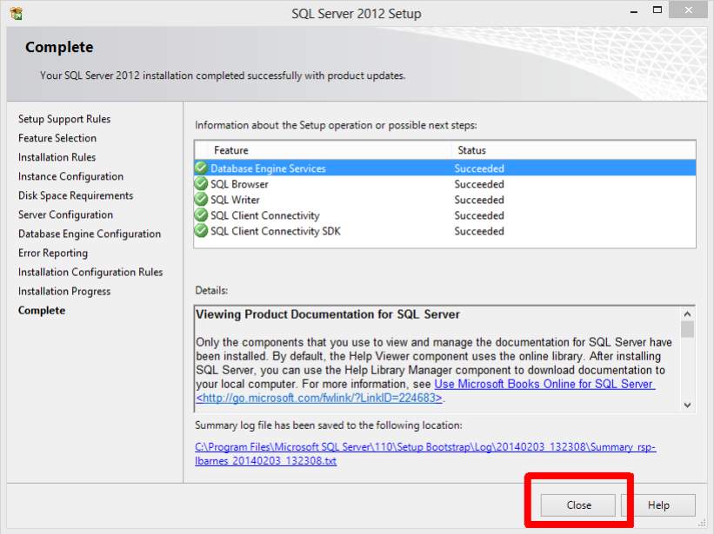
Task: Click the Error Reporting step
Action: click(x=53, y=254)
